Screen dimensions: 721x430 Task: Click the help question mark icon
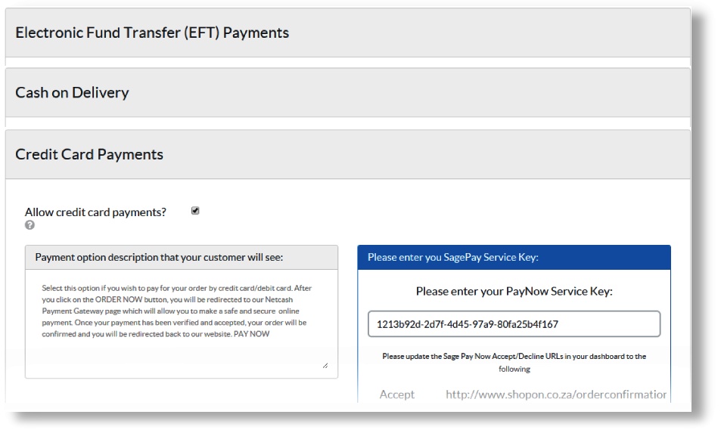point(30,225)
